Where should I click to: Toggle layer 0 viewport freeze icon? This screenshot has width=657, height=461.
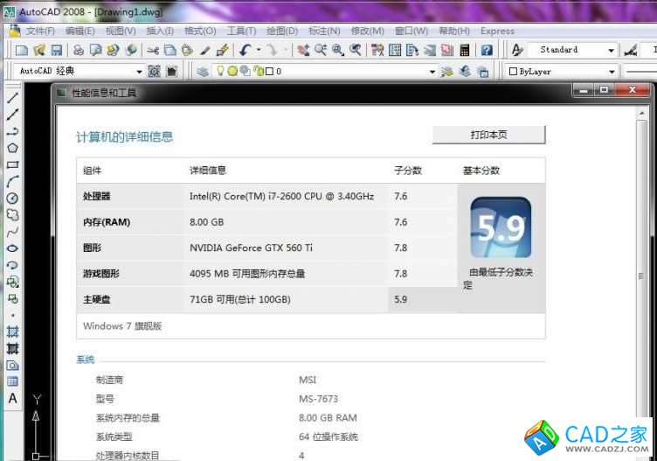[x=246, y=72]
